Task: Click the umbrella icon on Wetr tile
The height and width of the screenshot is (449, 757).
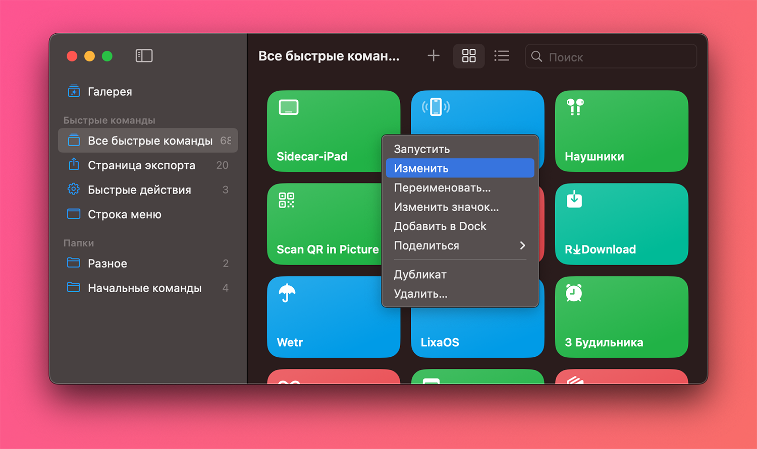Action: point(287,293)
